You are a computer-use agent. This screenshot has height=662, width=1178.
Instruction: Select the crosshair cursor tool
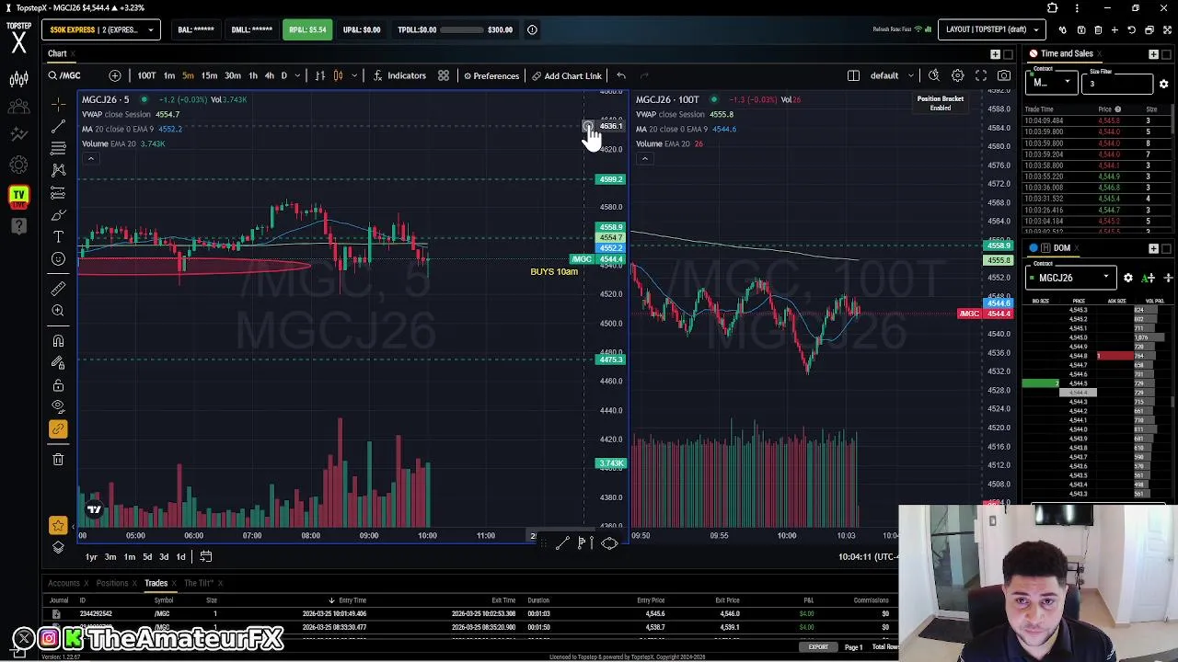(x=58, y=103)
